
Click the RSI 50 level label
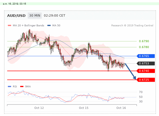(141, 97)
